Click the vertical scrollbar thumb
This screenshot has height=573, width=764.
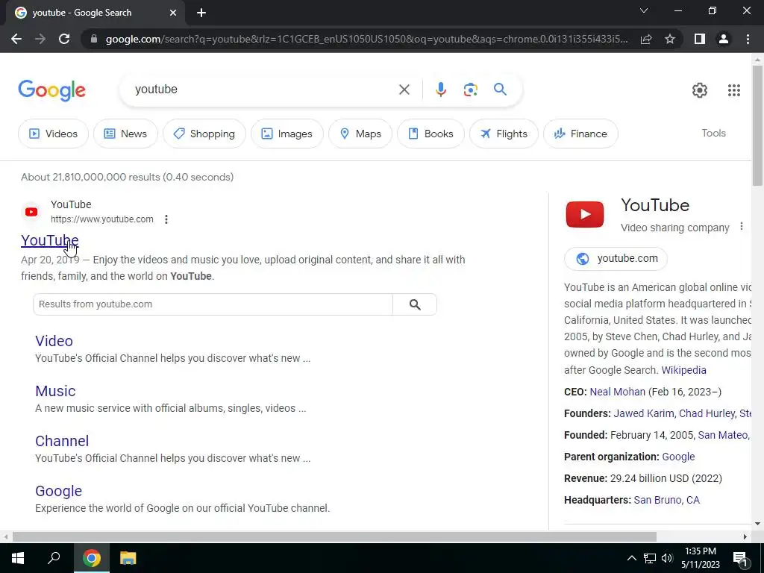[757, 125]
